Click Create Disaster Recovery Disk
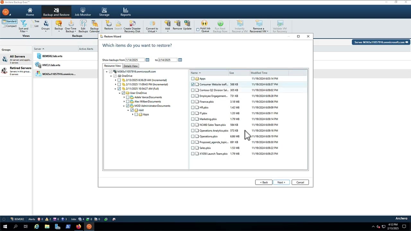 pos(132,26)
